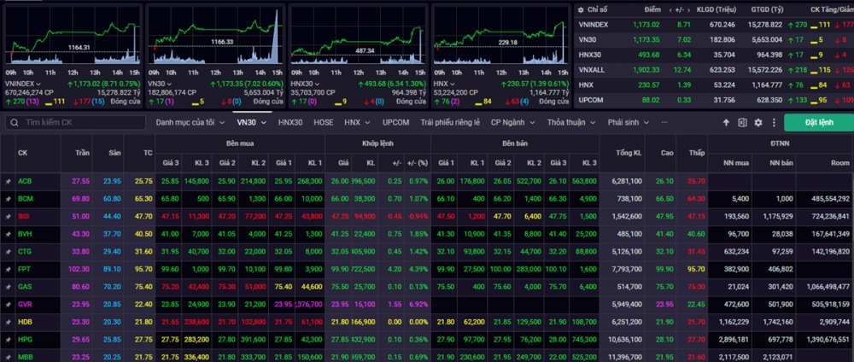Click the Cao column header
Viewport: 854px width, 362px height.
coord(667,153)
